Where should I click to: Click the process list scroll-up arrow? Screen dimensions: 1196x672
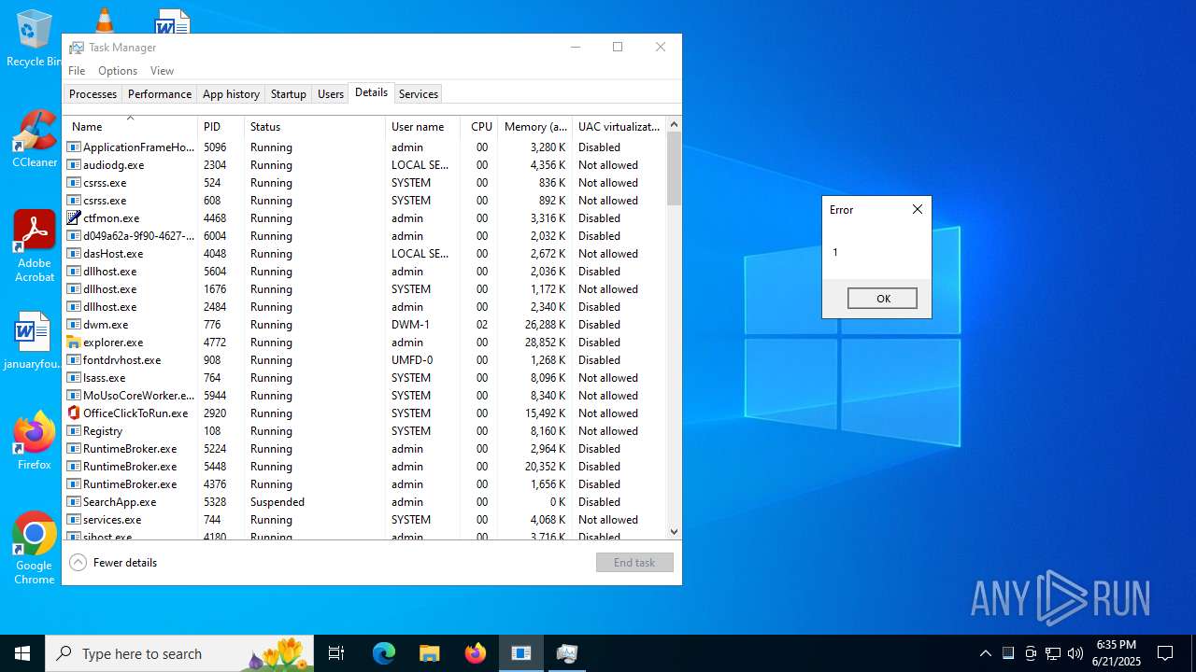pos(674,124)
